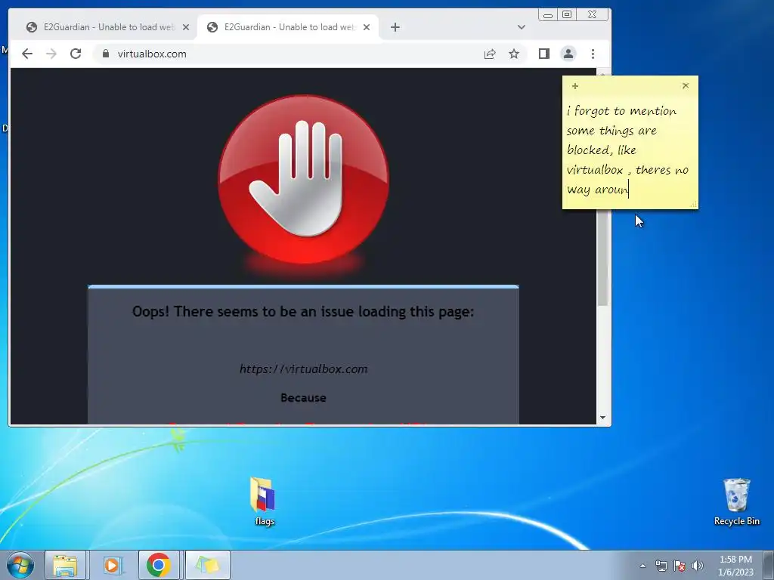
Task: Click the 'Because' text on block page
Action: pyautogui.click(x=303, y=397)
